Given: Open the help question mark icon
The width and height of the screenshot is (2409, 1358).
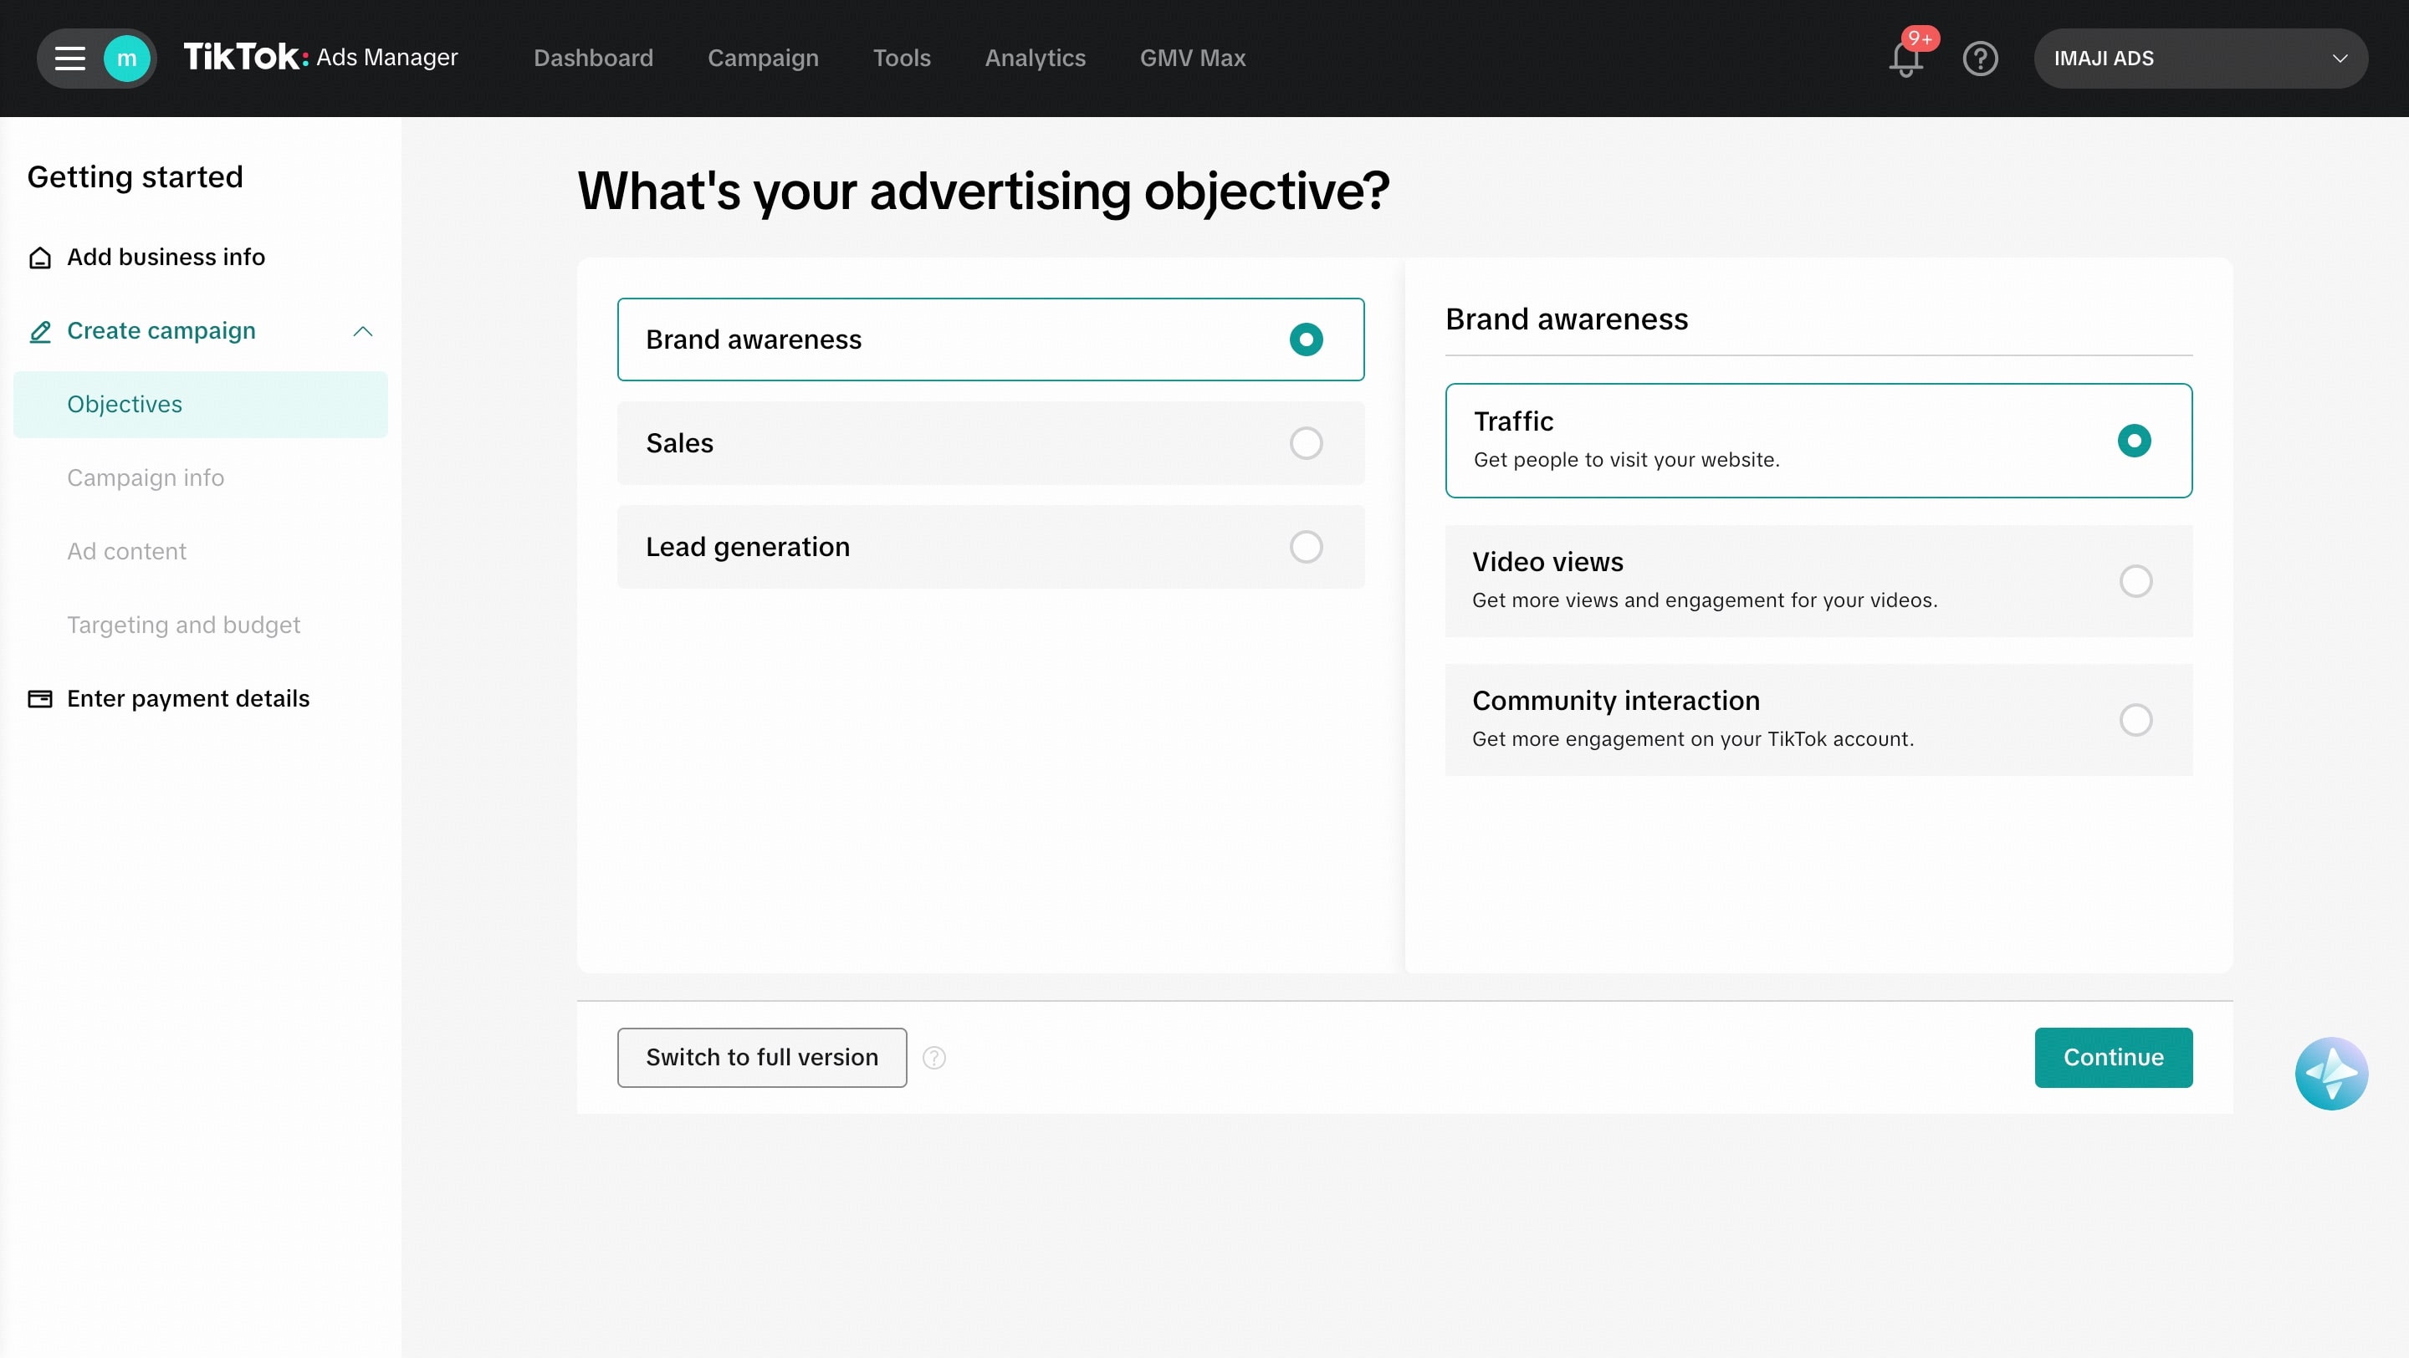Looking at the screenshot, I should (1980, 58).
